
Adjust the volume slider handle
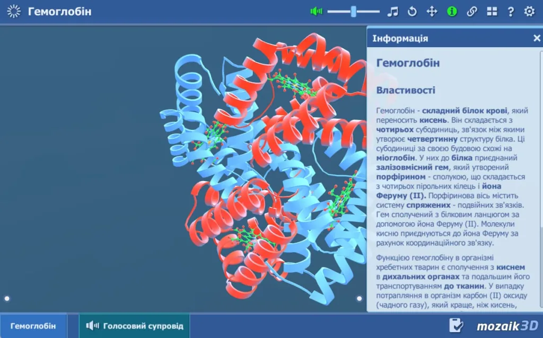click(353, 11)
